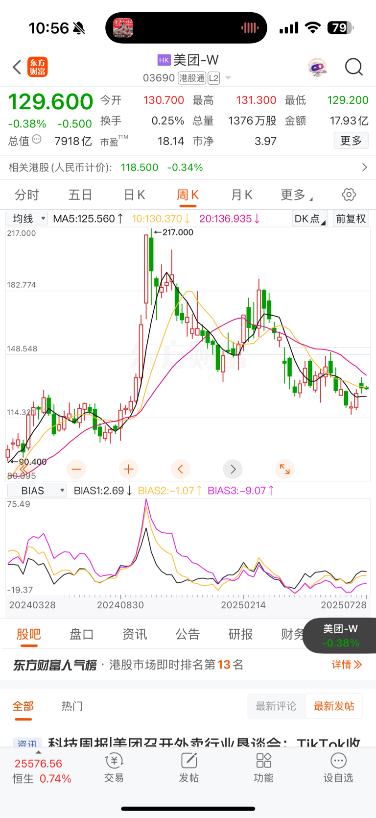This screenshot has width=376, height=818.
Task: Zoom out chart with minus icon
Action: click(x=76, y=469)
